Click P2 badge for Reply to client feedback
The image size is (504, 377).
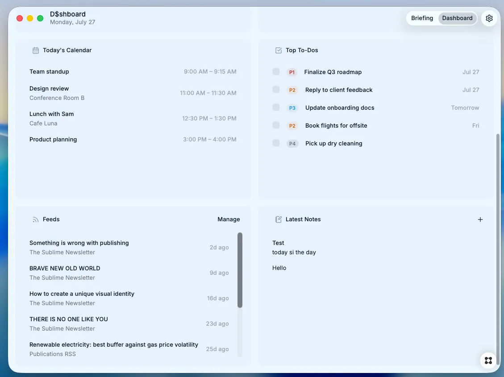[x=292, y=90]
